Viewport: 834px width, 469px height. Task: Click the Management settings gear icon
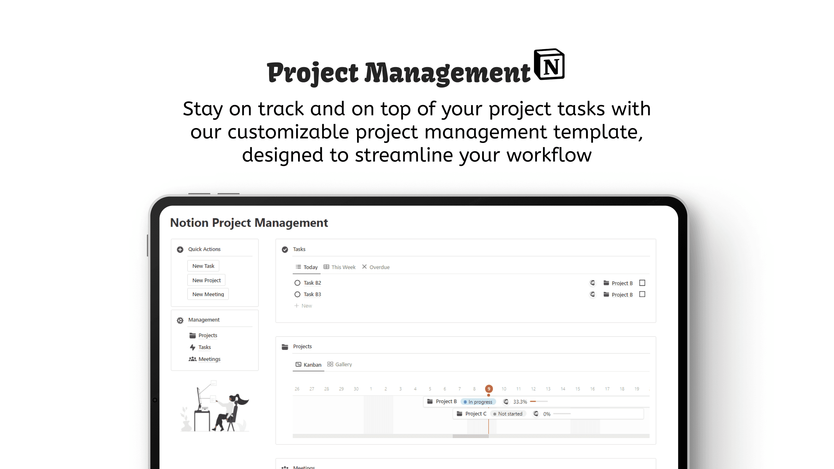tap(180, 320)
